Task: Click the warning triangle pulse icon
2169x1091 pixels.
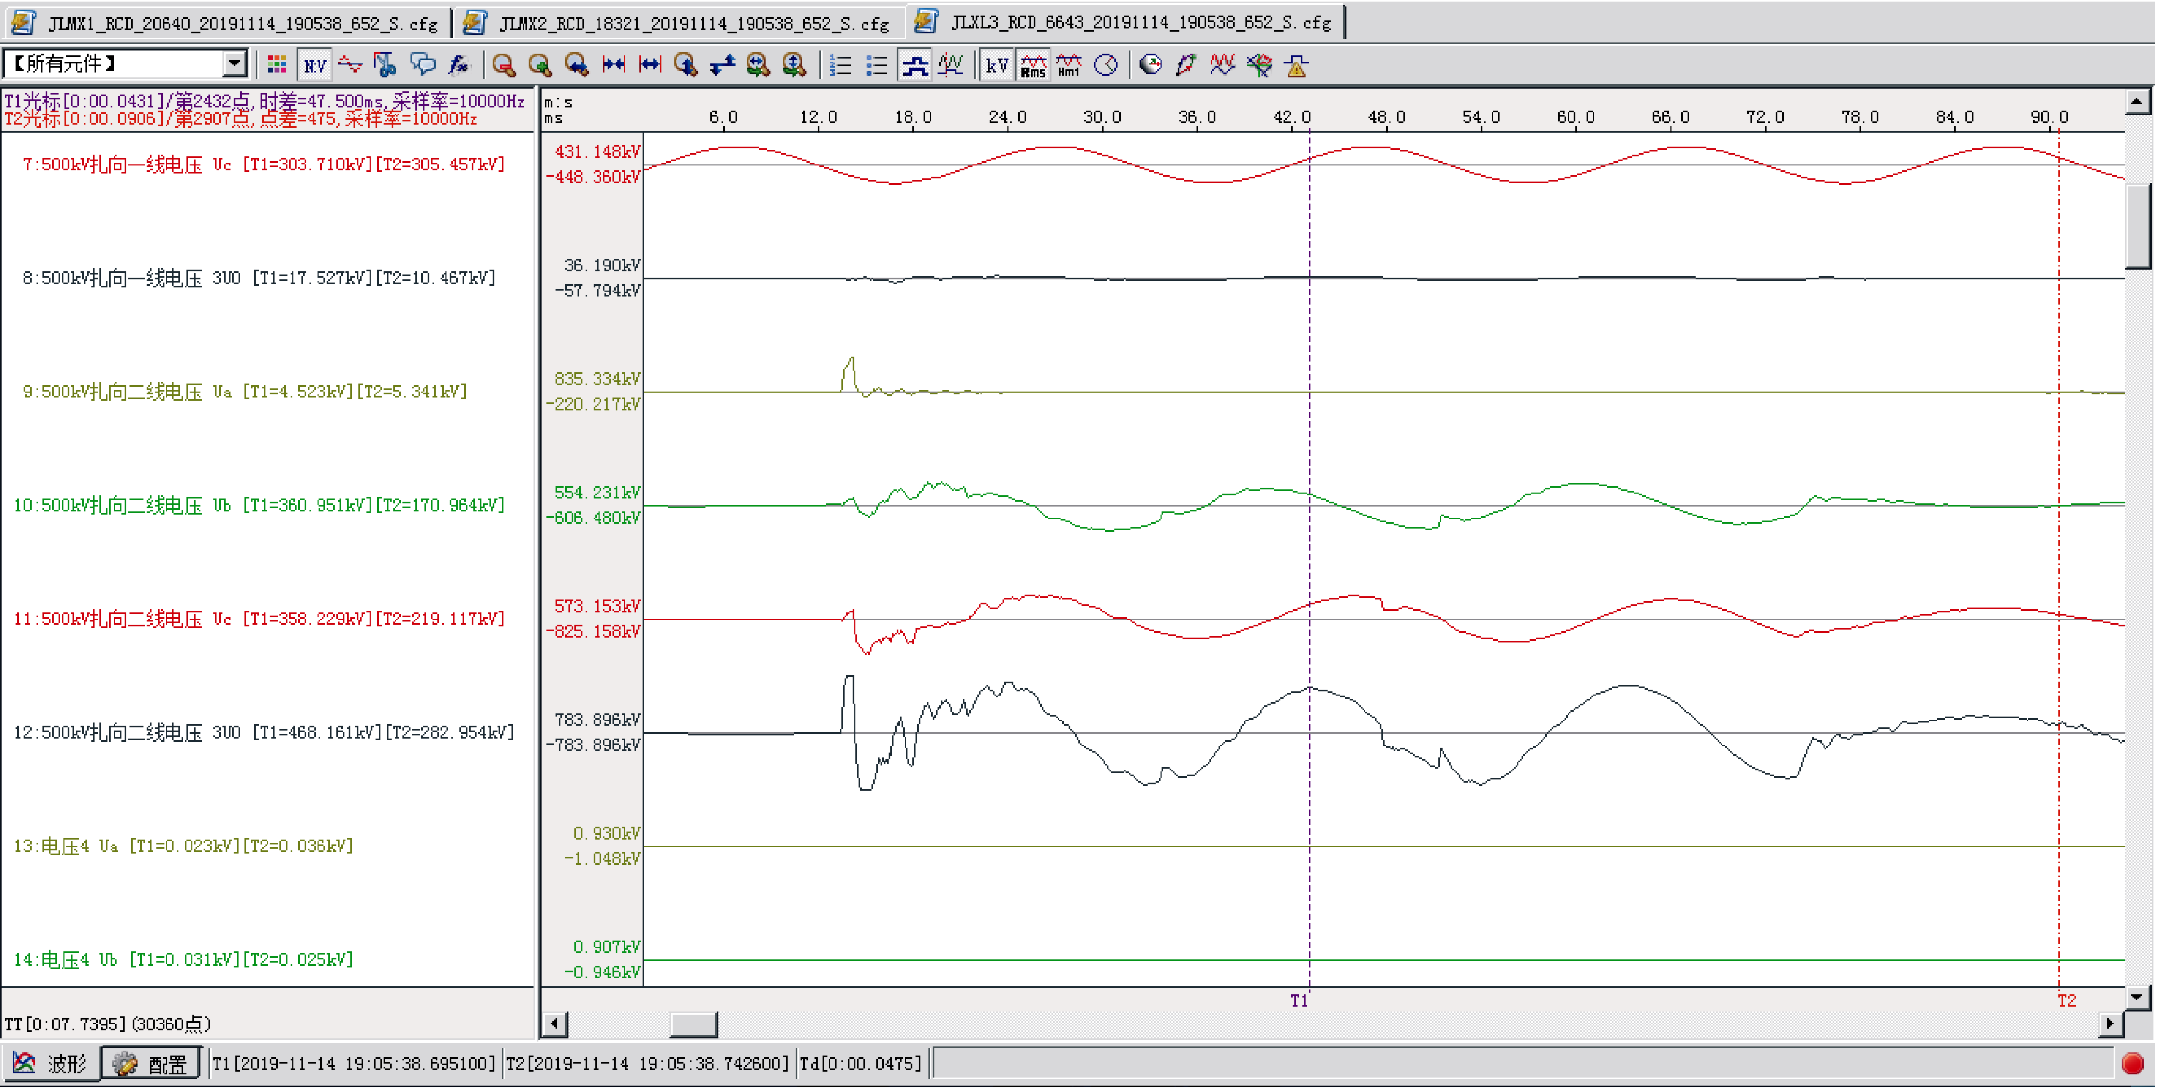Action: tap(1296, 65)
